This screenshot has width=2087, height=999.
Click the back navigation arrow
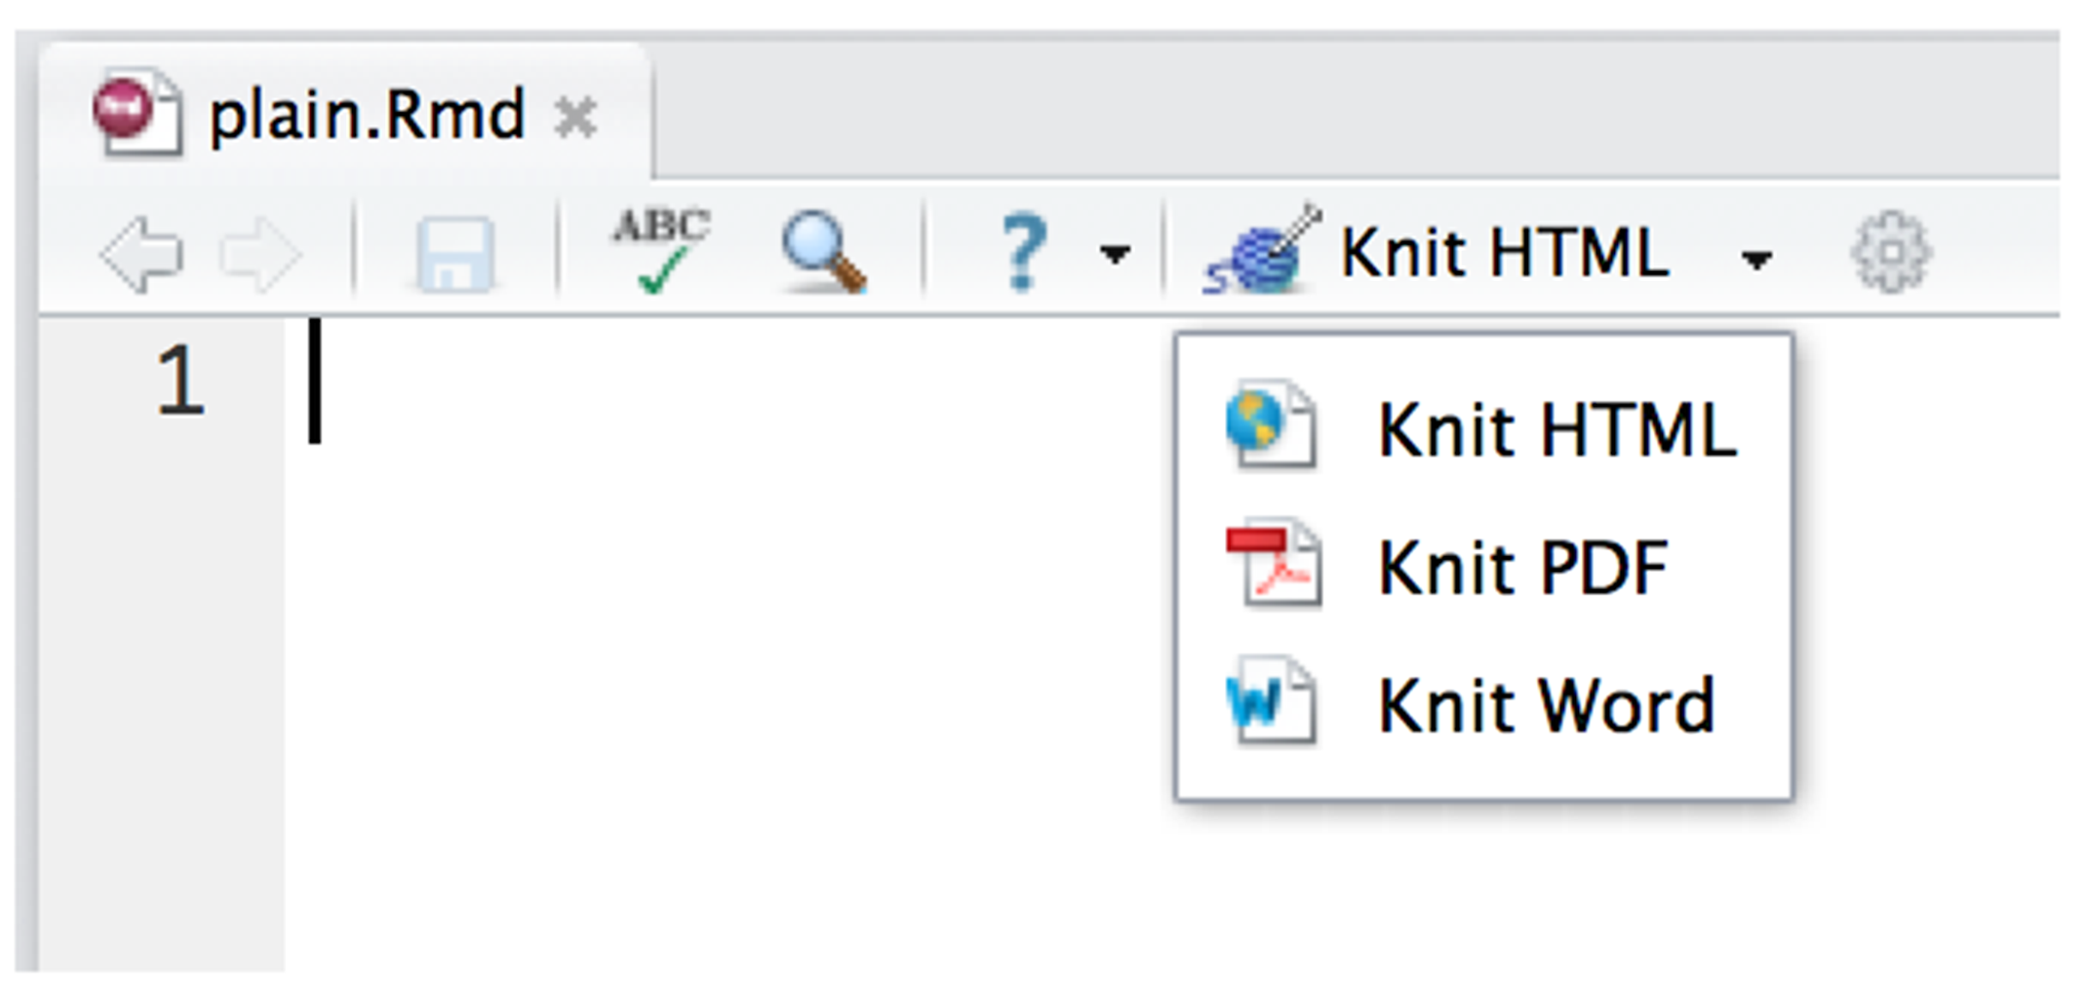coord(138,254)
